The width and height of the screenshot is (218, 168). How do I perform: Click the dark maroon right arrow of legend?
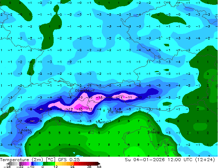99,164
